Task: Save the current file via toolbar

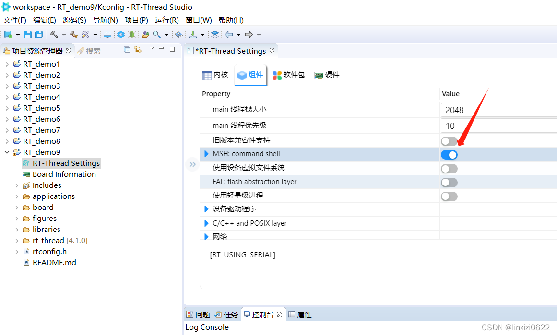Action: [28, 35]
